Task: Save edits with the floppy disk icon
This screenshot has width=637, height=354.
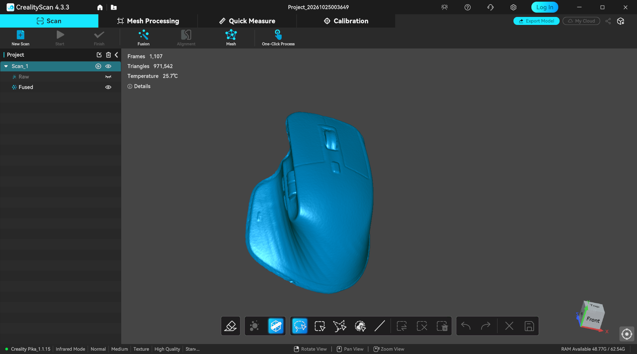Action: [x=529, y=326]
